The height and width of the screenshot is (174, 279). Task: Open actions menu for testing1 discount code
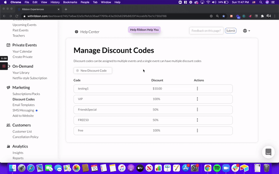tap(197, 89)
